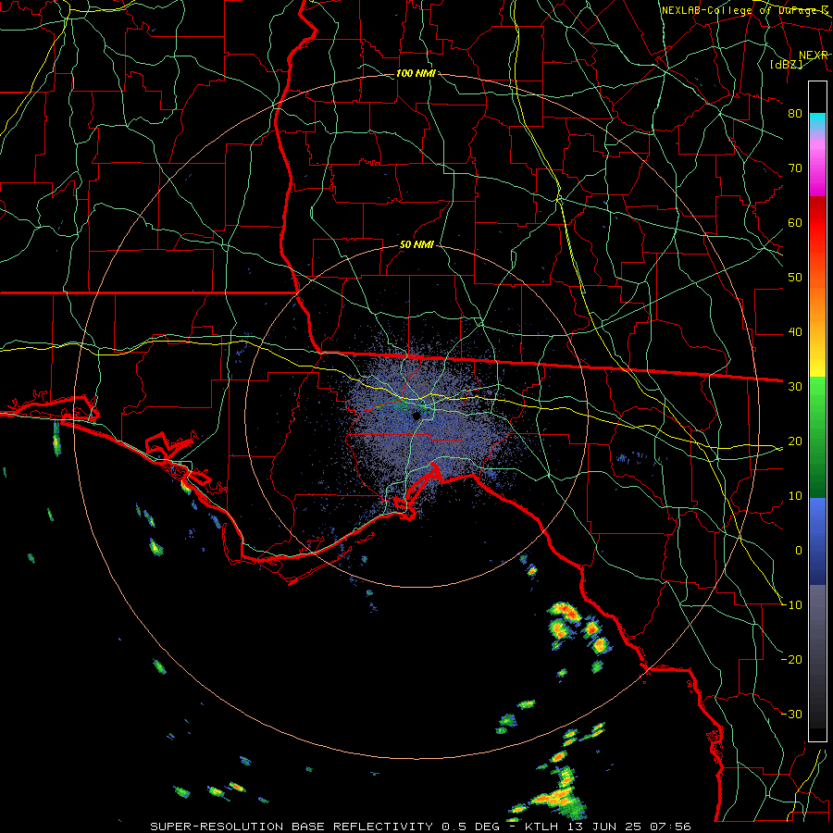The height and width of the screenshot is (833, 833).
Task: Click the cyan top band of the color scale
Action: pyautogui.click(x=817, y=122)
